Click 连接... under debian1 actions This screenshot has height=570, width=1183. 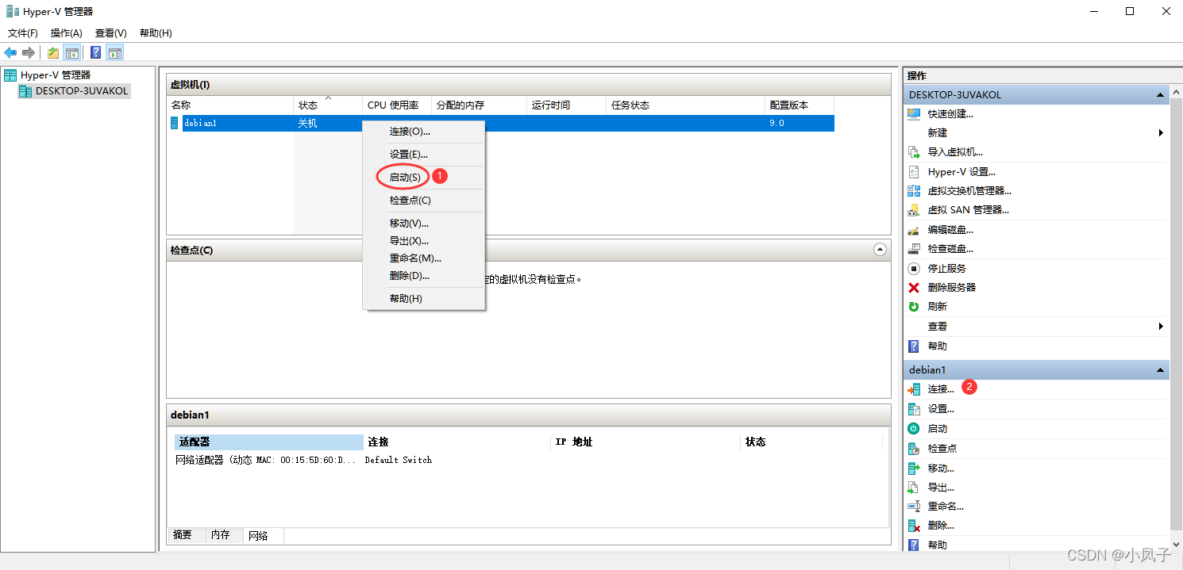942,389
